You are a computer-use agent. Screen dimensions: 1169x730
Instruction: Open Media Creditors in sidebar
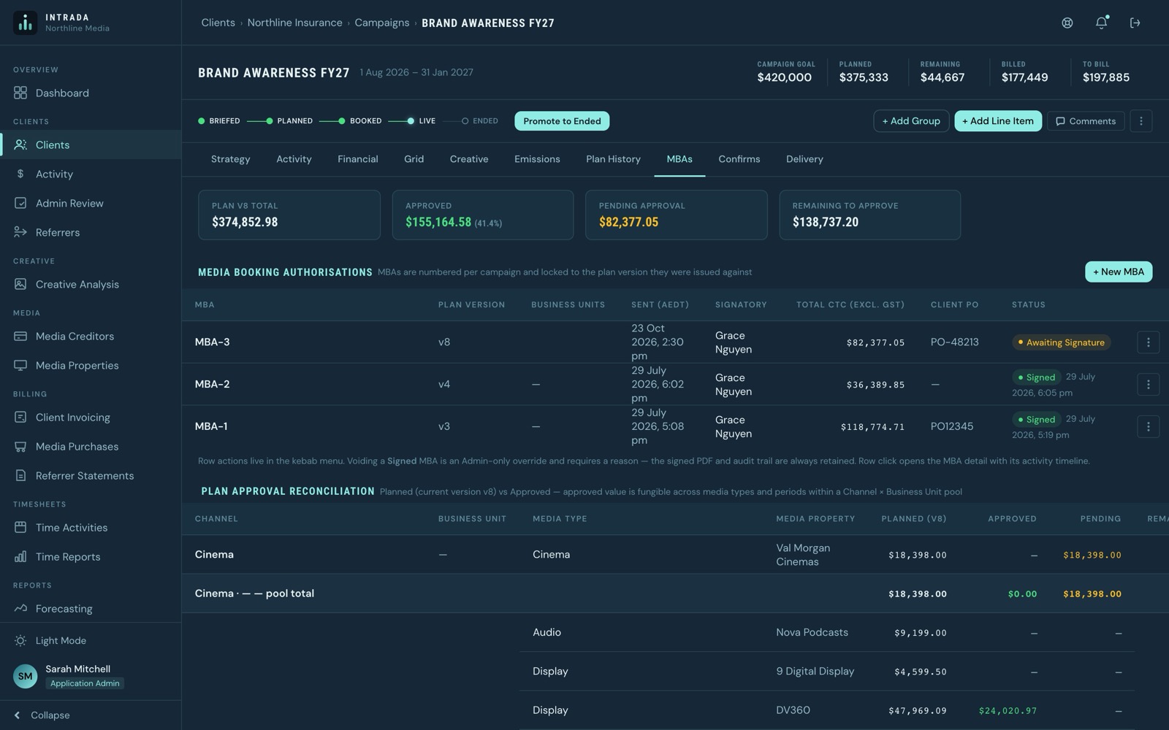pos(91,336)
